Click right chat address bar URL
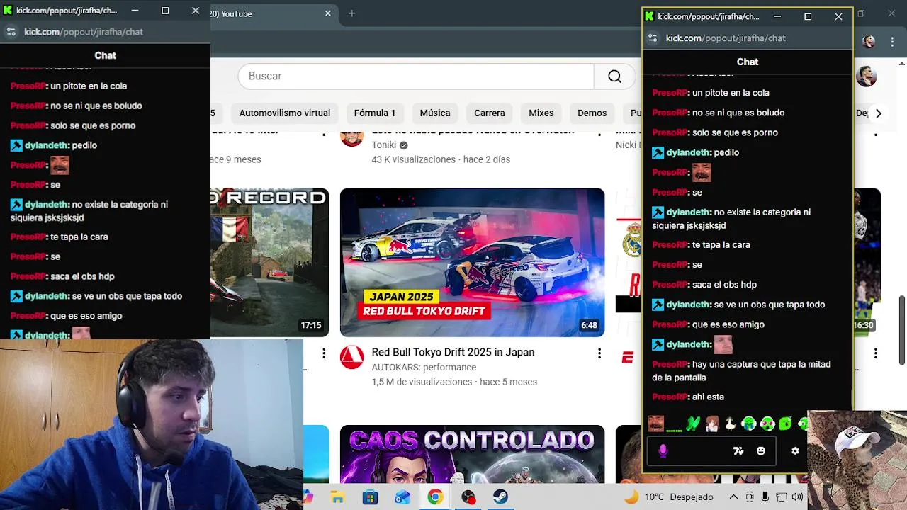 coord(726,38)
